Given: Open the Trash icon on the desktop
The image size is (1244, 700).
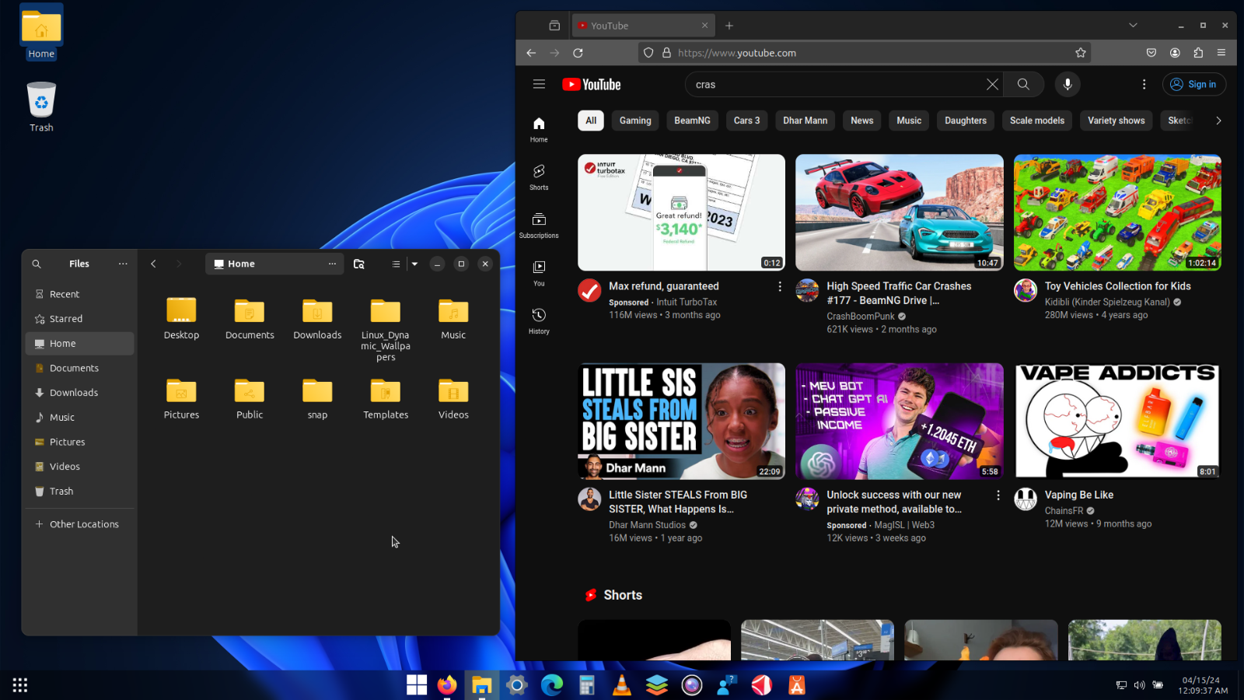Looking at the screenshot, I should point(41,107).
